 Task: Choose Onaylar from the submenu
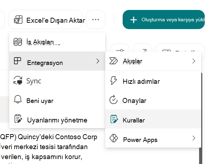tap(153, 100)
